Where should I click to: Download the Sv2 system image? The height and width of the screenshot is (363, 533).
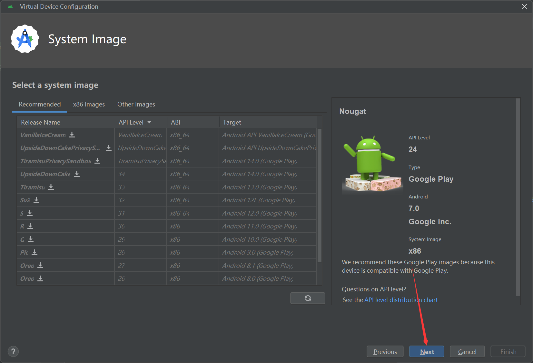[x=36, y=200]
